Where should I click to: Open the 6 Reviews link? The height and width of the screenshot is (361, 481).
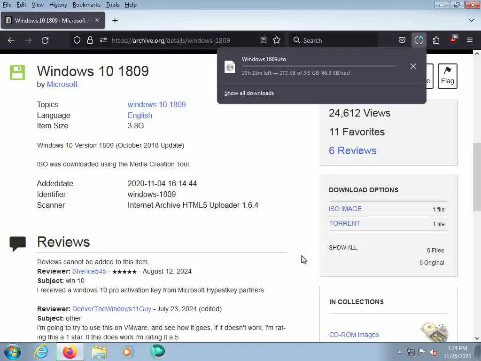tap(352, 150)
